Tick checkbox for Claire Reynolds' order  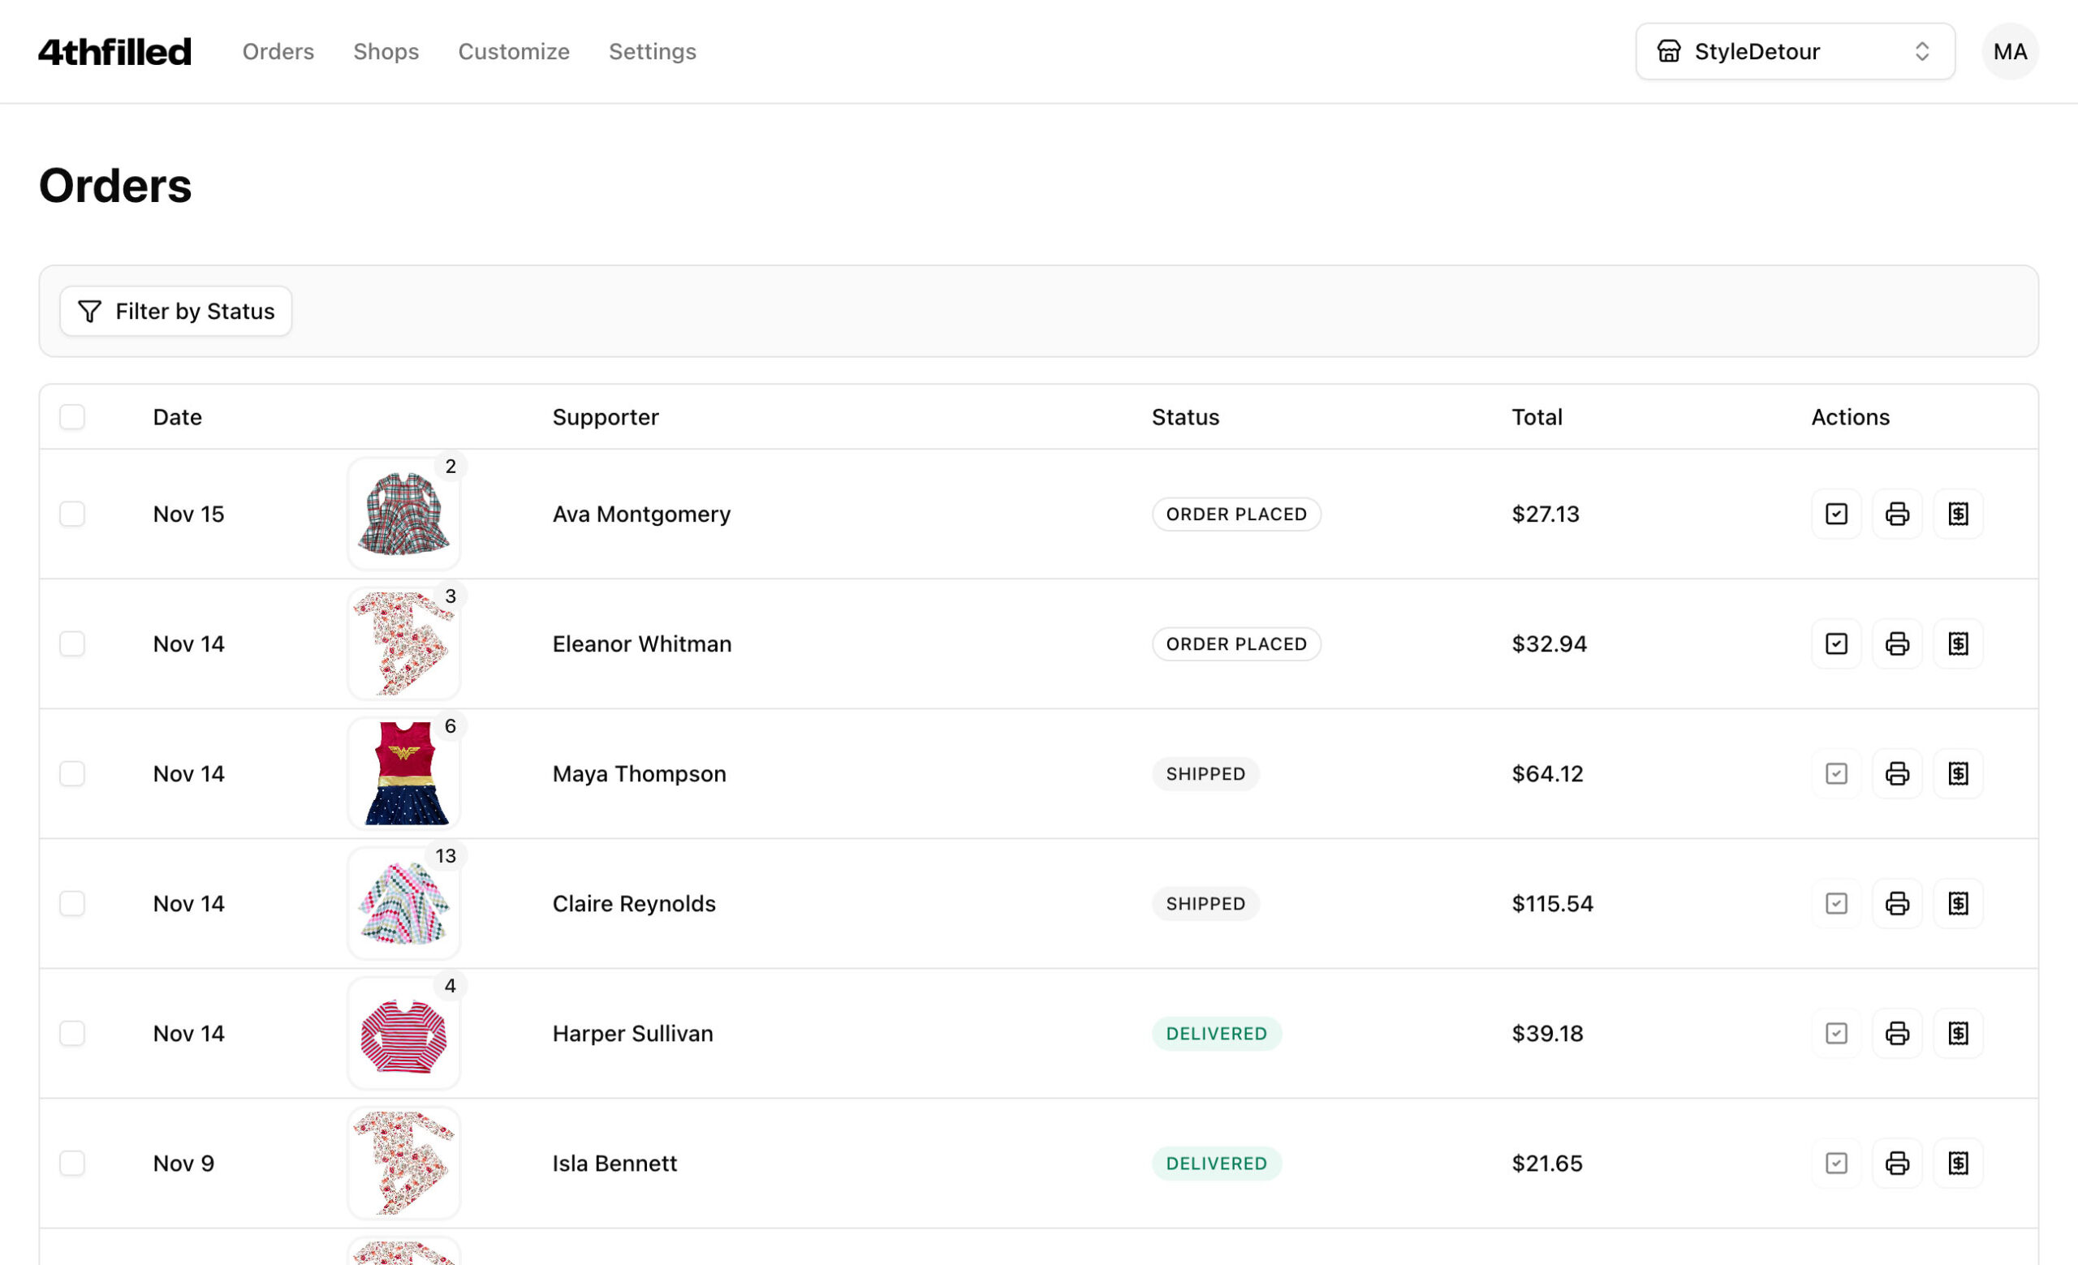point(72,903)
